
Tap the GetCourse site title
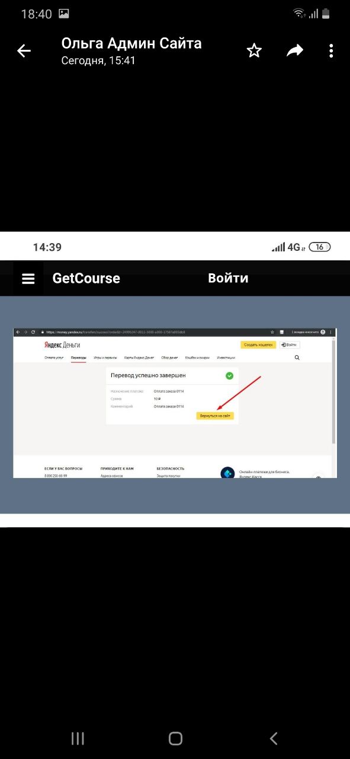86,279
